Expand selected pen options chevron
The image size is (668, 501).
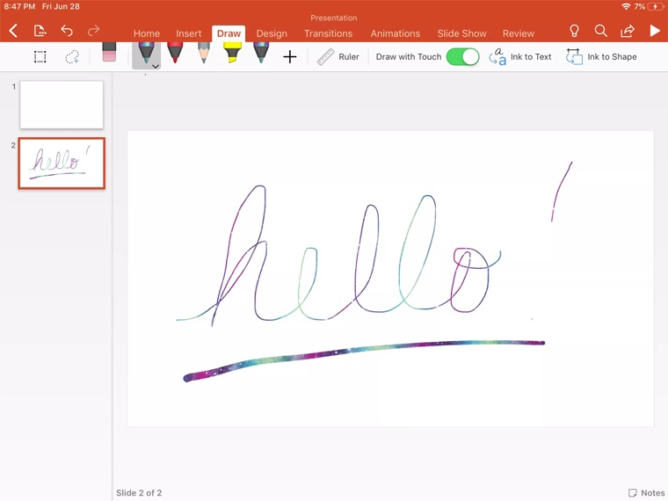[156, 66]
